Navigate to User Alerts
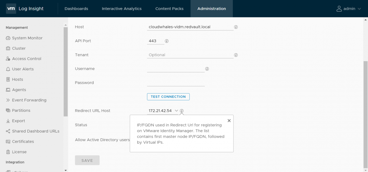The height and width of the screenshot is (172, 368). tap(23, 69)
